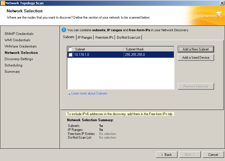
Task: Open the WMI Credentials step
Action: pos(18,40)
